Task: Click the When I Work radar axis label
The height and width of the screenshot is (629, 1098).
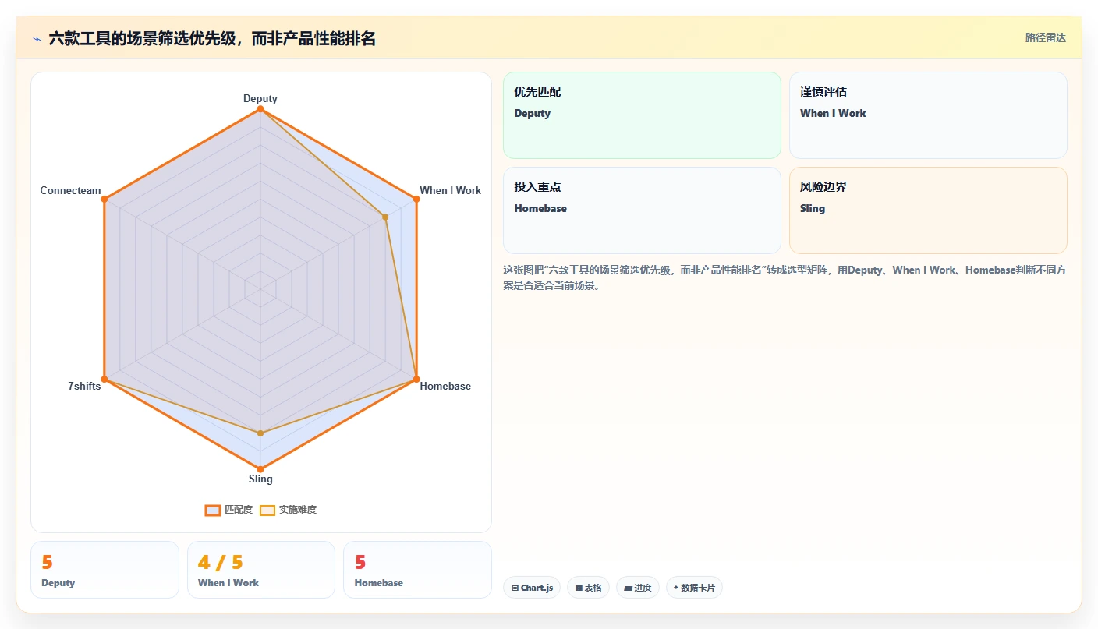Action: pyautogui.click(x=451, y=190)
